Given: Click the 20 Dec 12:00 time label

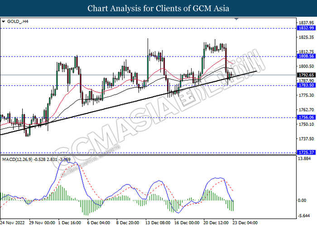Looking at the screenshot, I should point(216,223).
